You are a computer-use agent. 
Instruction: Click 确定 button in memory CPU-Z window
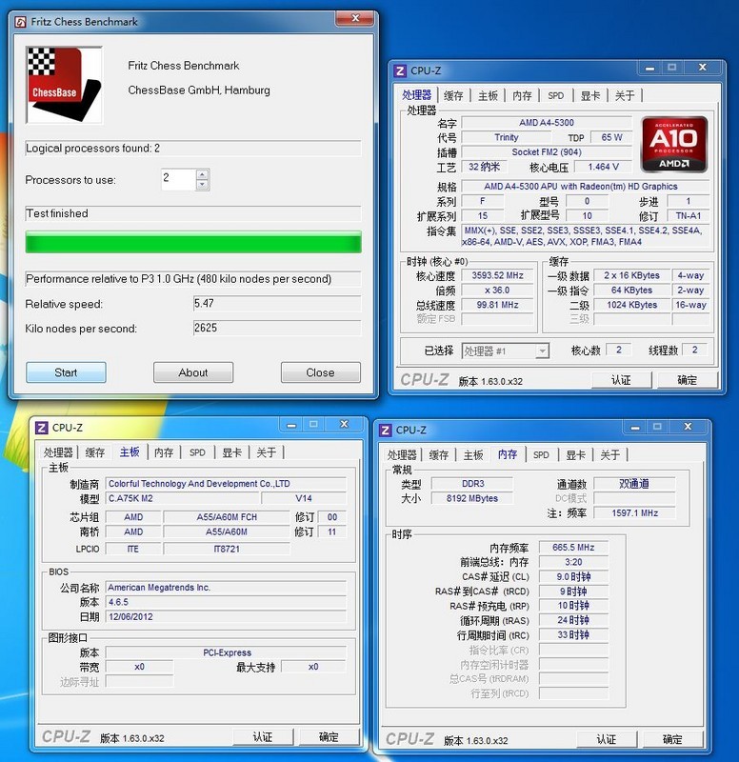click(x=672, y=739)
